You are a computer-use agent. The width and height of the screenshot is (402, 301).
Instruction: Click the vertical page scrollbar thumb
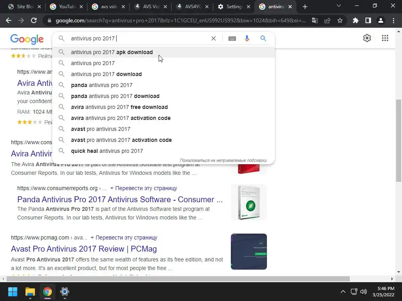[x=398, y=141]
